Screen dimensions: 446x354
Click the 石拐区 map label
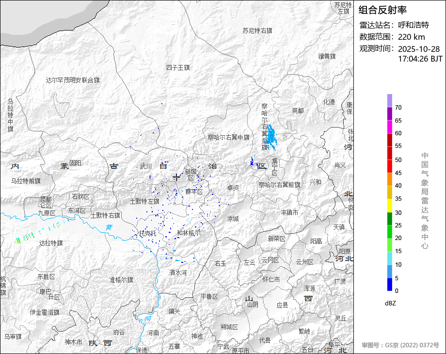click(81, 196)
